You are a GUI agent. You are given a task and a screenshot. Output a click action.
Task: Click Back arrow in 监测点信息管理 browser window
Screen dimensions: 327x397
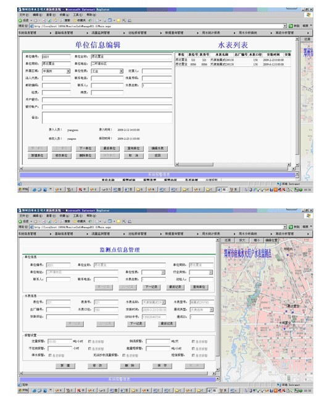(x=20, y=221)
